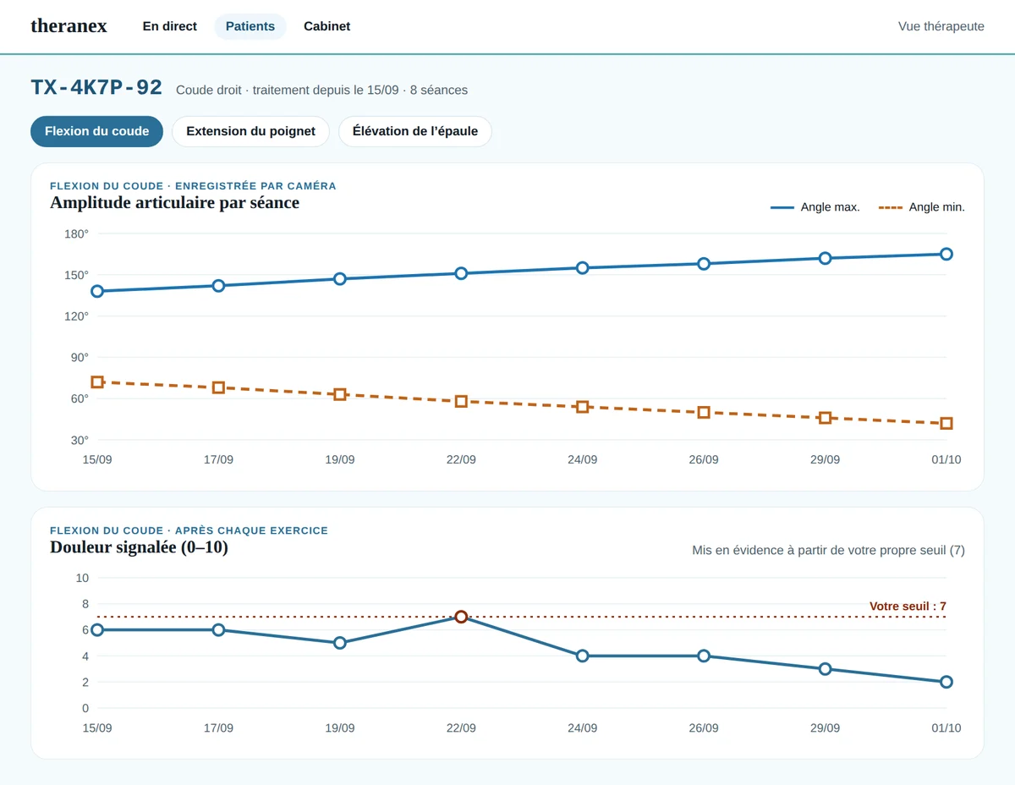Select the Angle max. data point for 15/09
The height and width of the screenshot is (785, 1015).
pos(97,291)
